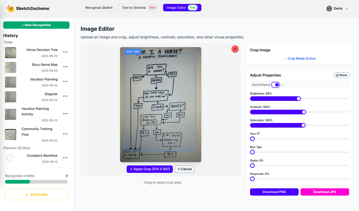Download the image as JPG
Viewport: 359px width, 211px height.
324,192
